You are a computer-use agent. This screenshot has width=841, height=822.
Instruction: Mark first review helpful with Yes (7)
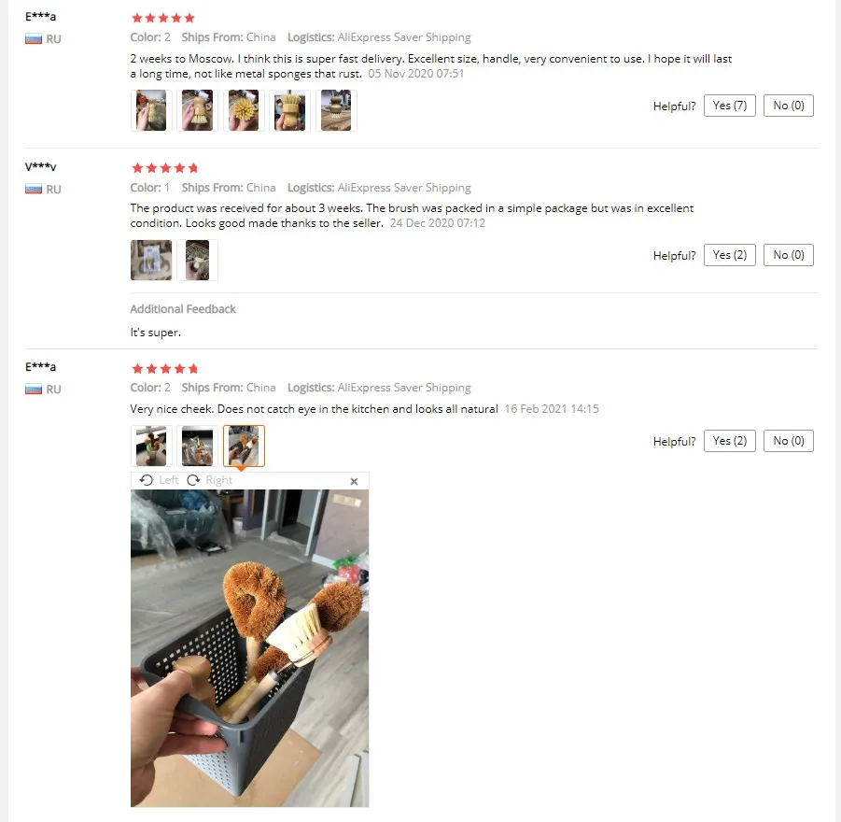[729, 106]
